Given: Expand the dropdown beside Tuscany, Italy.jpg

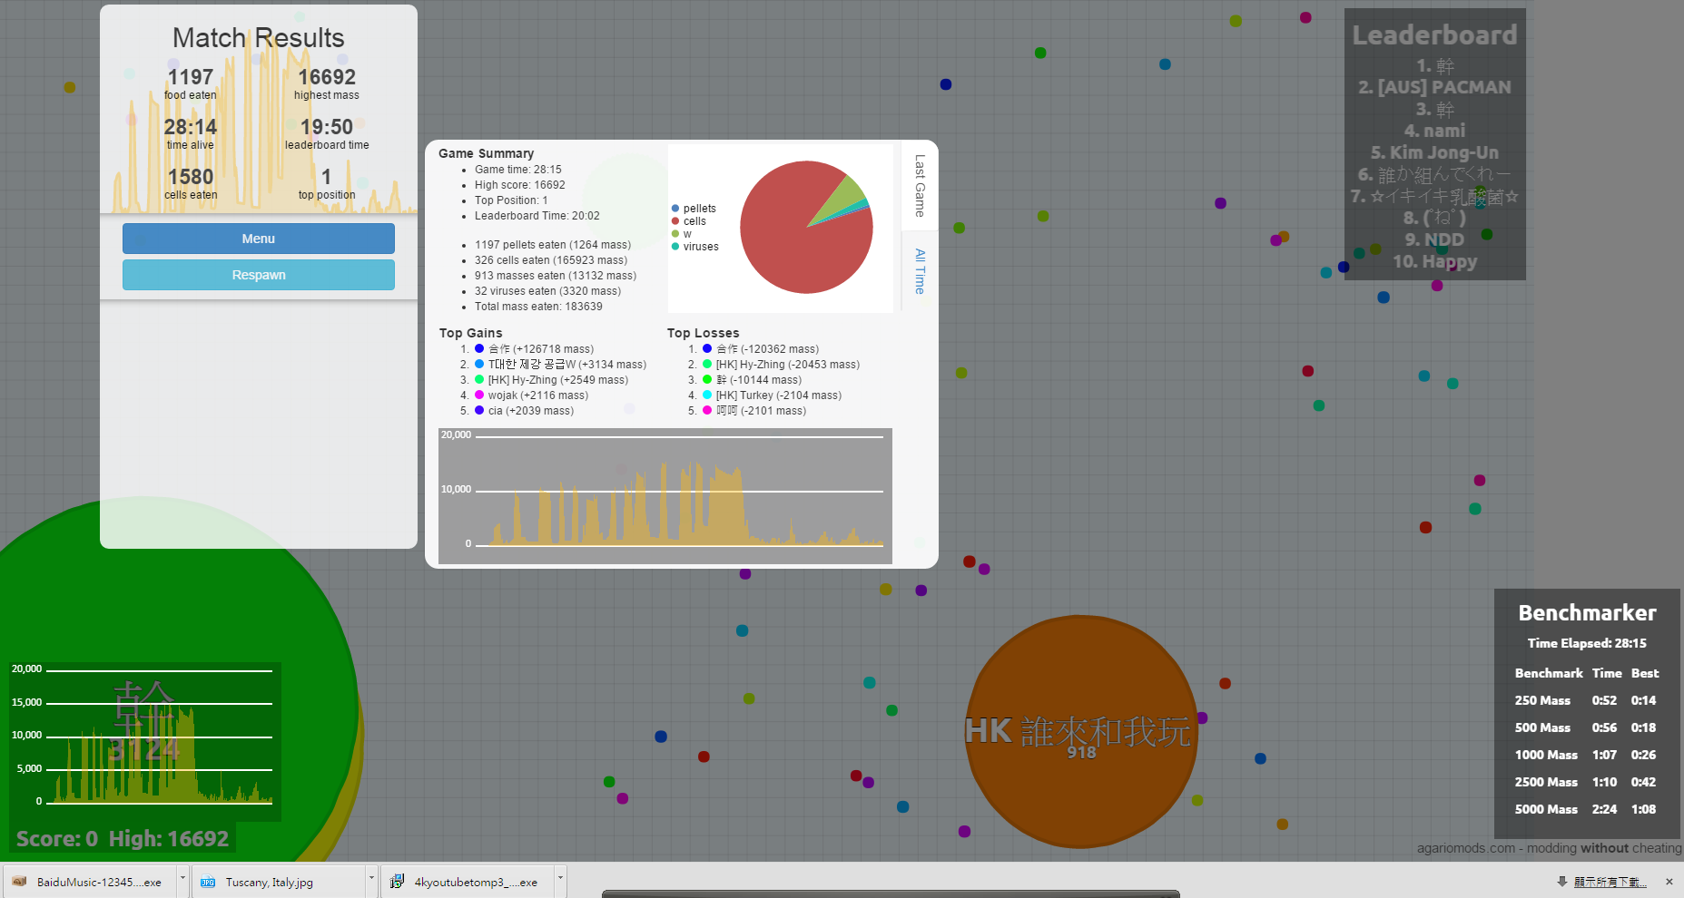Looking at the screenshot, I should coord(371,879).
